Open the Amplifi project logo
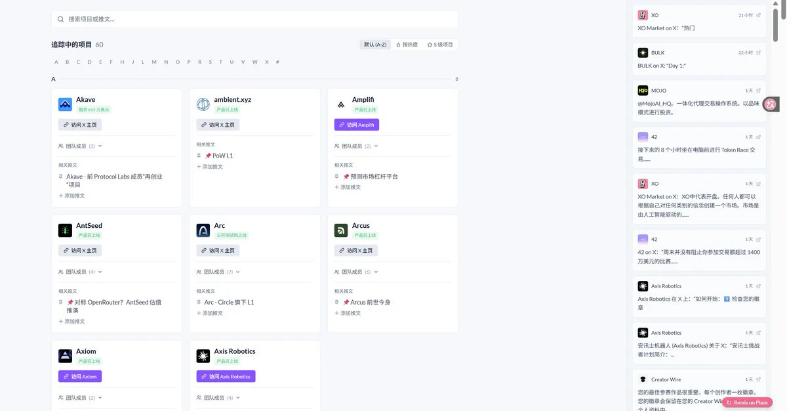Viewport: 787px width, 411px height. pyautogui.click(x=341, y=104)
